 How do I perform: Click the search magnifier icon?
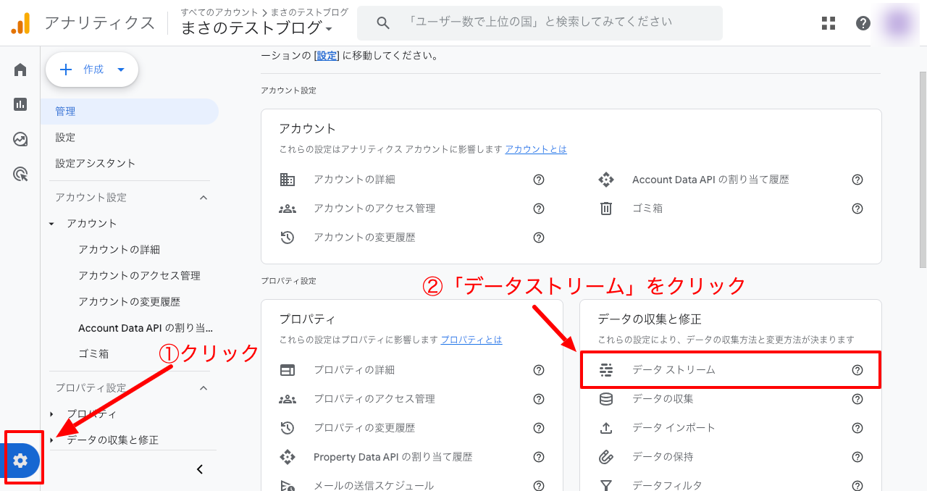pos(384,23)
